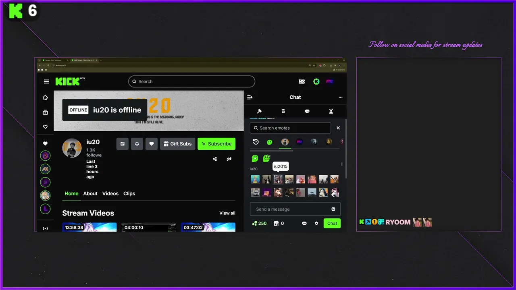
Task: Click the live broadcast icon at sidebar bottom
Action: (x=45, y=228)
